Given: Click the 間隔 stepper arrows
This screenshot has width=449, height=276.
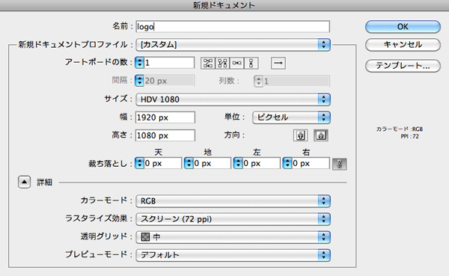Looking at the screenshot, I should [x=139, y=81].
